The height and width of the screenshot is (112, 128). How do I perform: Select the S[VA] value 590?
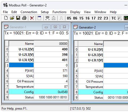click(x=51, y=76)
